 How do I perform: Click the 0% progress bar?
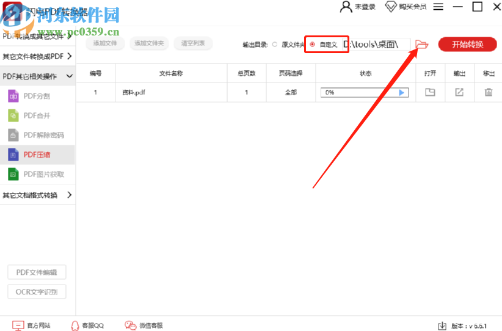(365, 92)
